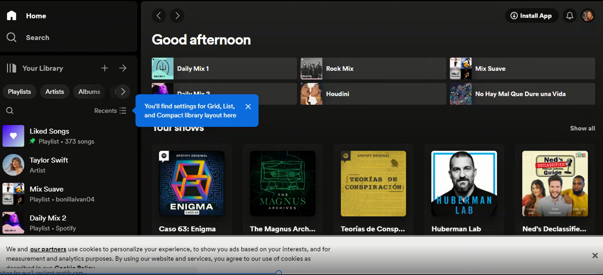Expand Your Library with arrow icon
The height and width of the screenshot is (275, 603).
pyautogui.click(x=123, y=68)
